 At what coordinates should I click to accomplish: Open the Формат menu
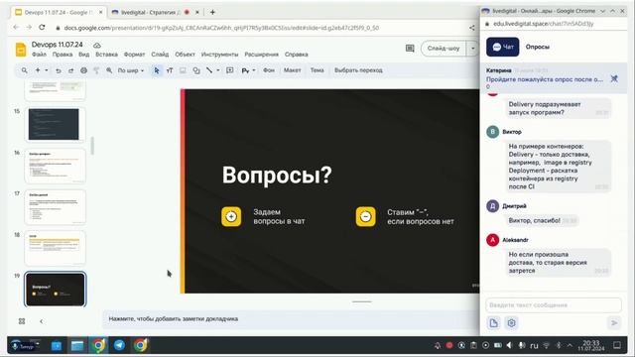click(x=134, y=55)
